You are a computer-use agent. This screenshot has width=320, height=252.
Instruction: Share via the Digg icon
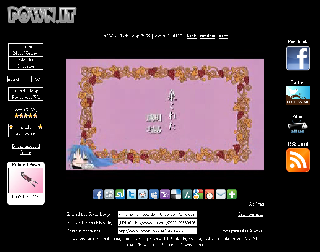[109, 194]
